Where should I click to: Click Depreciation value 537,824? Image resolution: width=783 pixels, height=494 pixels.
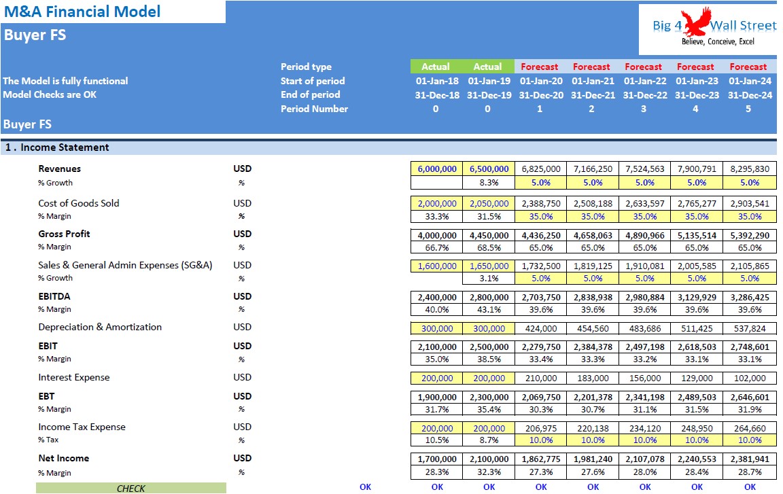point(750,328)
